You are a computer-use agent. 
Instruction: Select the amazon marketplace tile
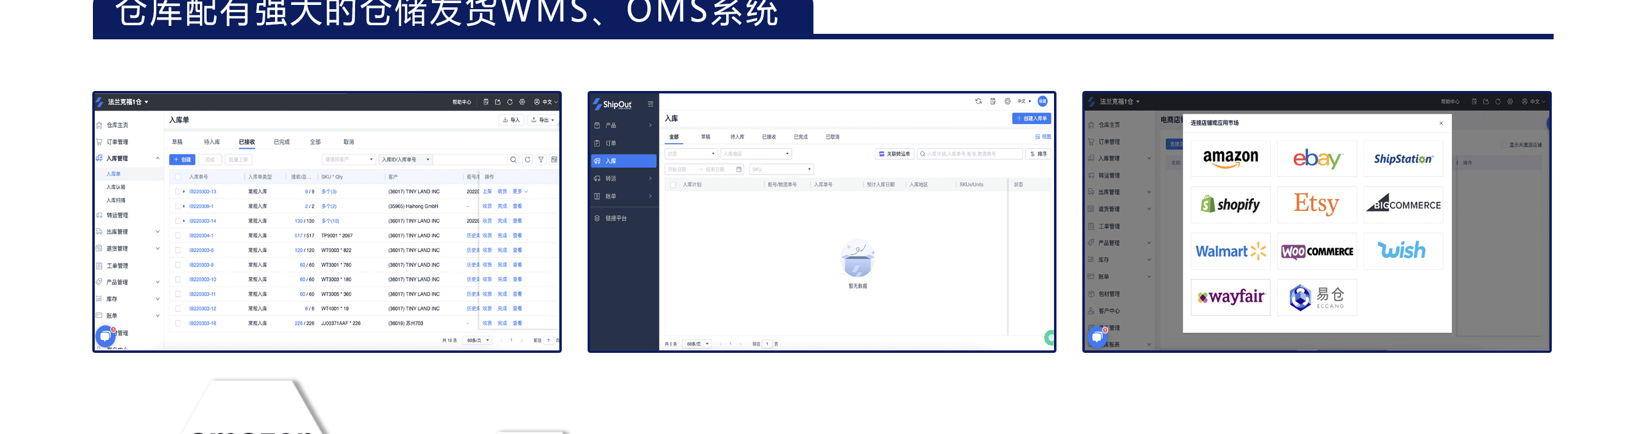pos(1230,159)
